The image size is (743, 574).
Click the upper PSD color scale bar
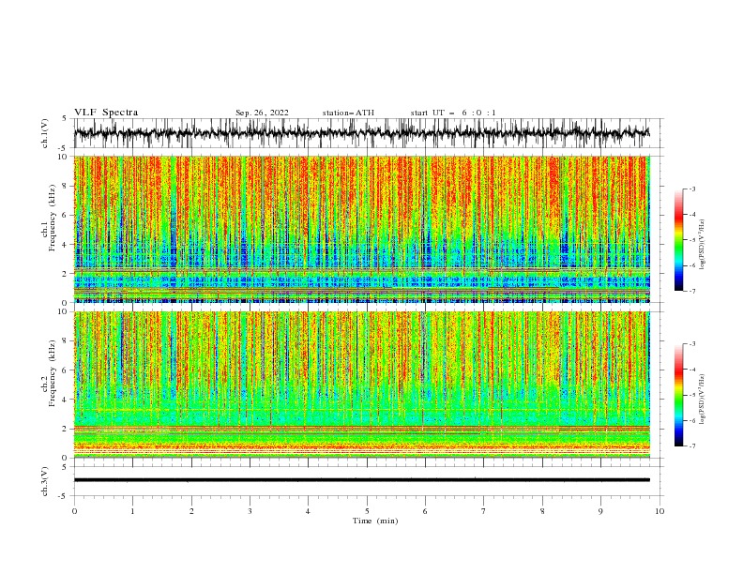pos(678,240)
